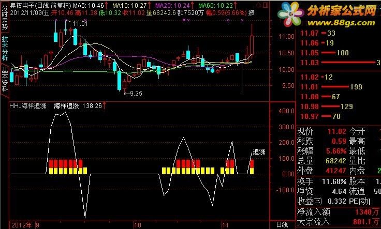The width and height of the screenshot is (381, 229).
Task: Click the 涨幅 value 5.66%
Action: click(336, 151)
